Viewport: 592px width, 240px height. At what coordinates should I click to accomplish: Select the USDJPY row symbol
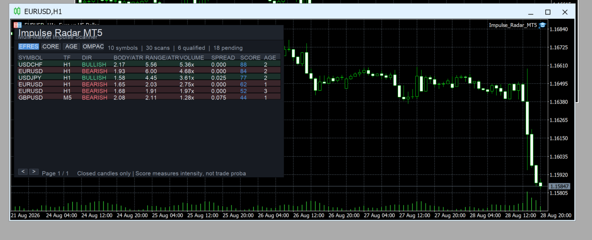(30, 78)
